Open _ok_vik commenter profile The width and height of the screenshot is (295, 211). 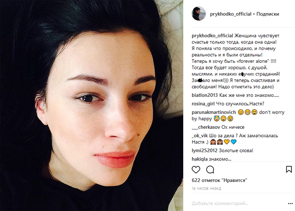(200, 135)
